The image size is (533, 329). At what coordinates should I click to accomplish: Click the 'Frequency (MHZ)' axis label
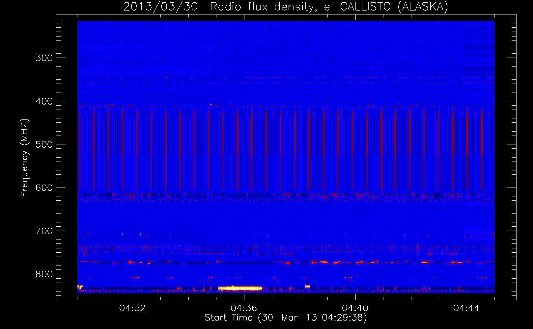pyautogui.click(x=25, y=158)
